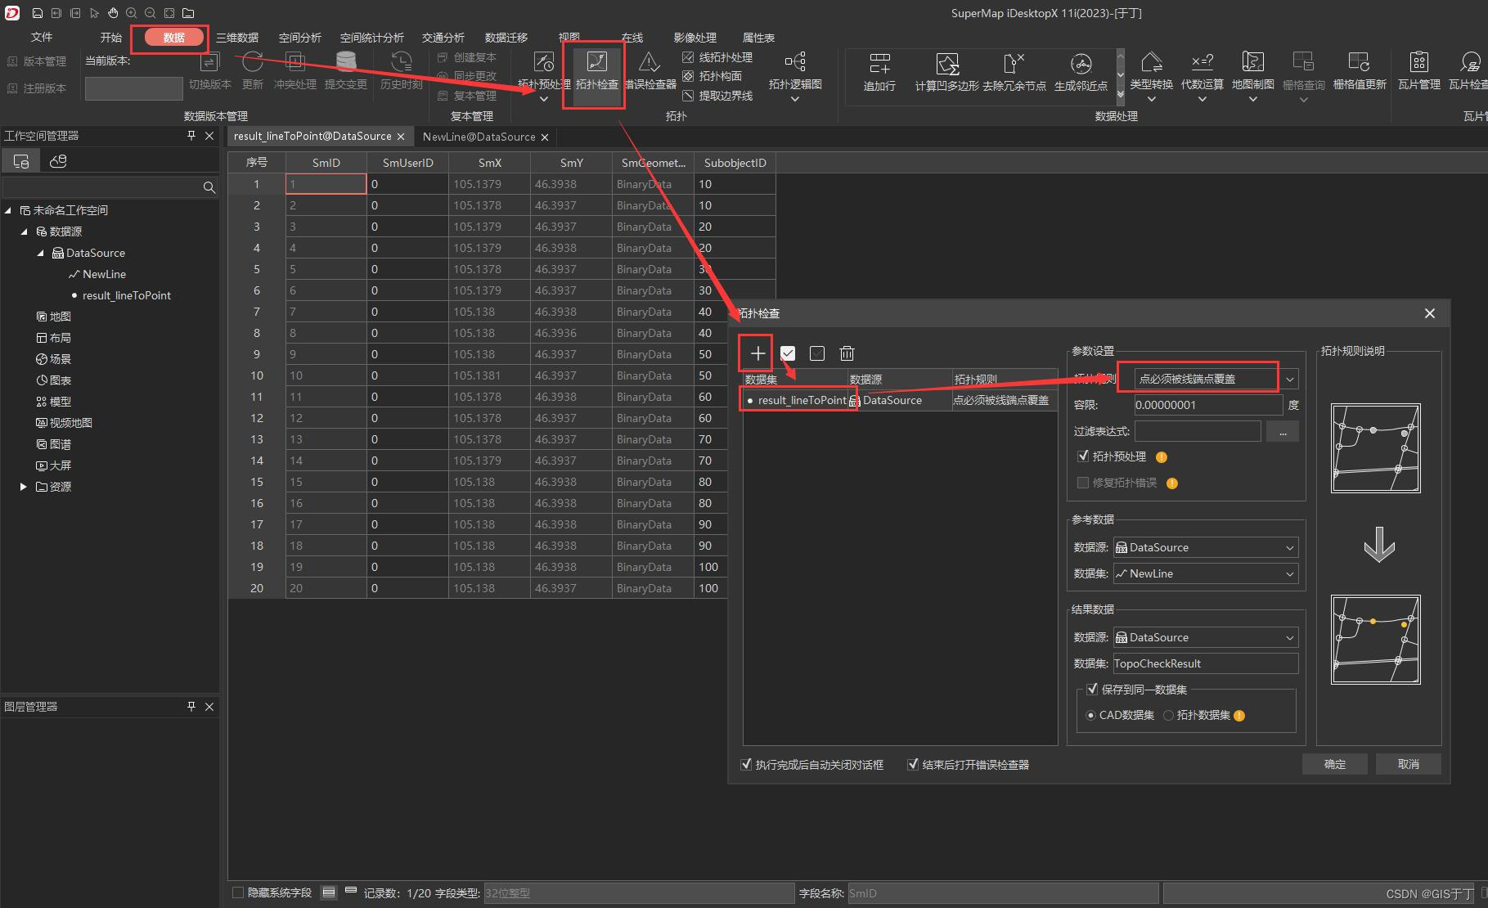Viewport: 1488px width, 908px height.
Task: Click the SmX column header
Action: [490, 163]
